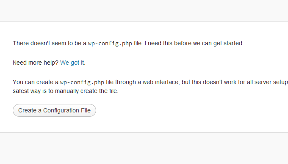Click 'You can create a' paragraph start
Image resolution: width=288 pixels, height=164 pixels.
pyautogui.click(x=36, y=82)
